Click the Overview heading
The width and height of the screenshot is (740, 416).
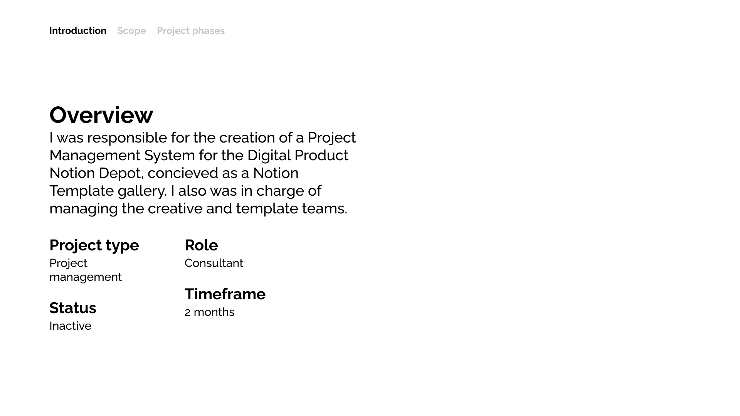(101, 115)
